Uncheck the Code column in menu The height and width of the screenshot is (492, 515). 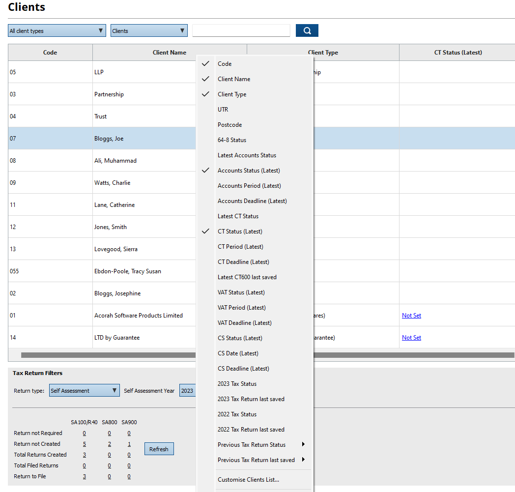[225, 64]
